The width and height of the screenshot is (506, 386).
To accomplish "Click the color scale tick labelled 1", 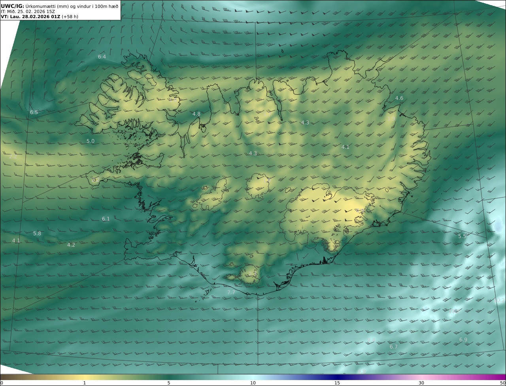I will 85,383.
